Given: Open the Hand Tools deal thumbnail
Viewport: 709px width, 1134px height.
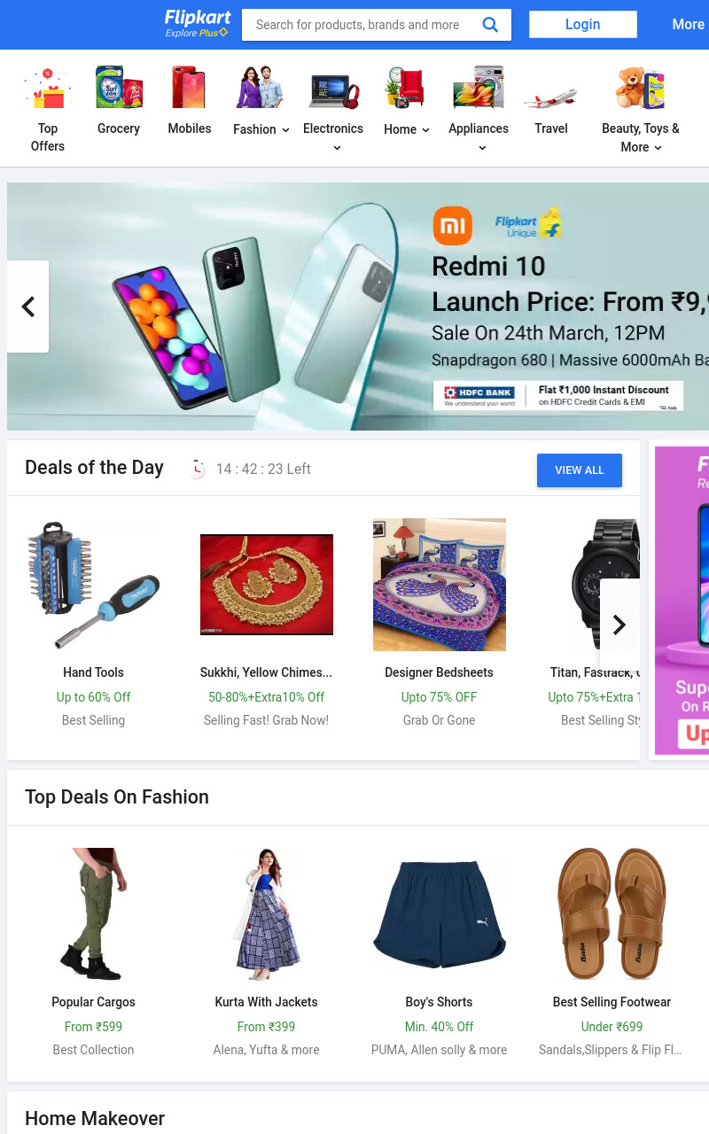Looking at the screenshot, I should pyautogui.click(x=94, y=585).
